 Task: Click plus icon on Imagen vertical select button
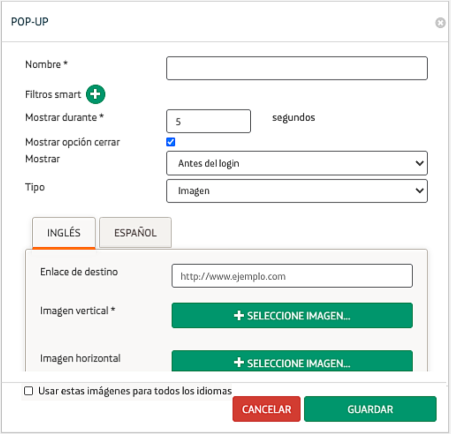(239, 316)
